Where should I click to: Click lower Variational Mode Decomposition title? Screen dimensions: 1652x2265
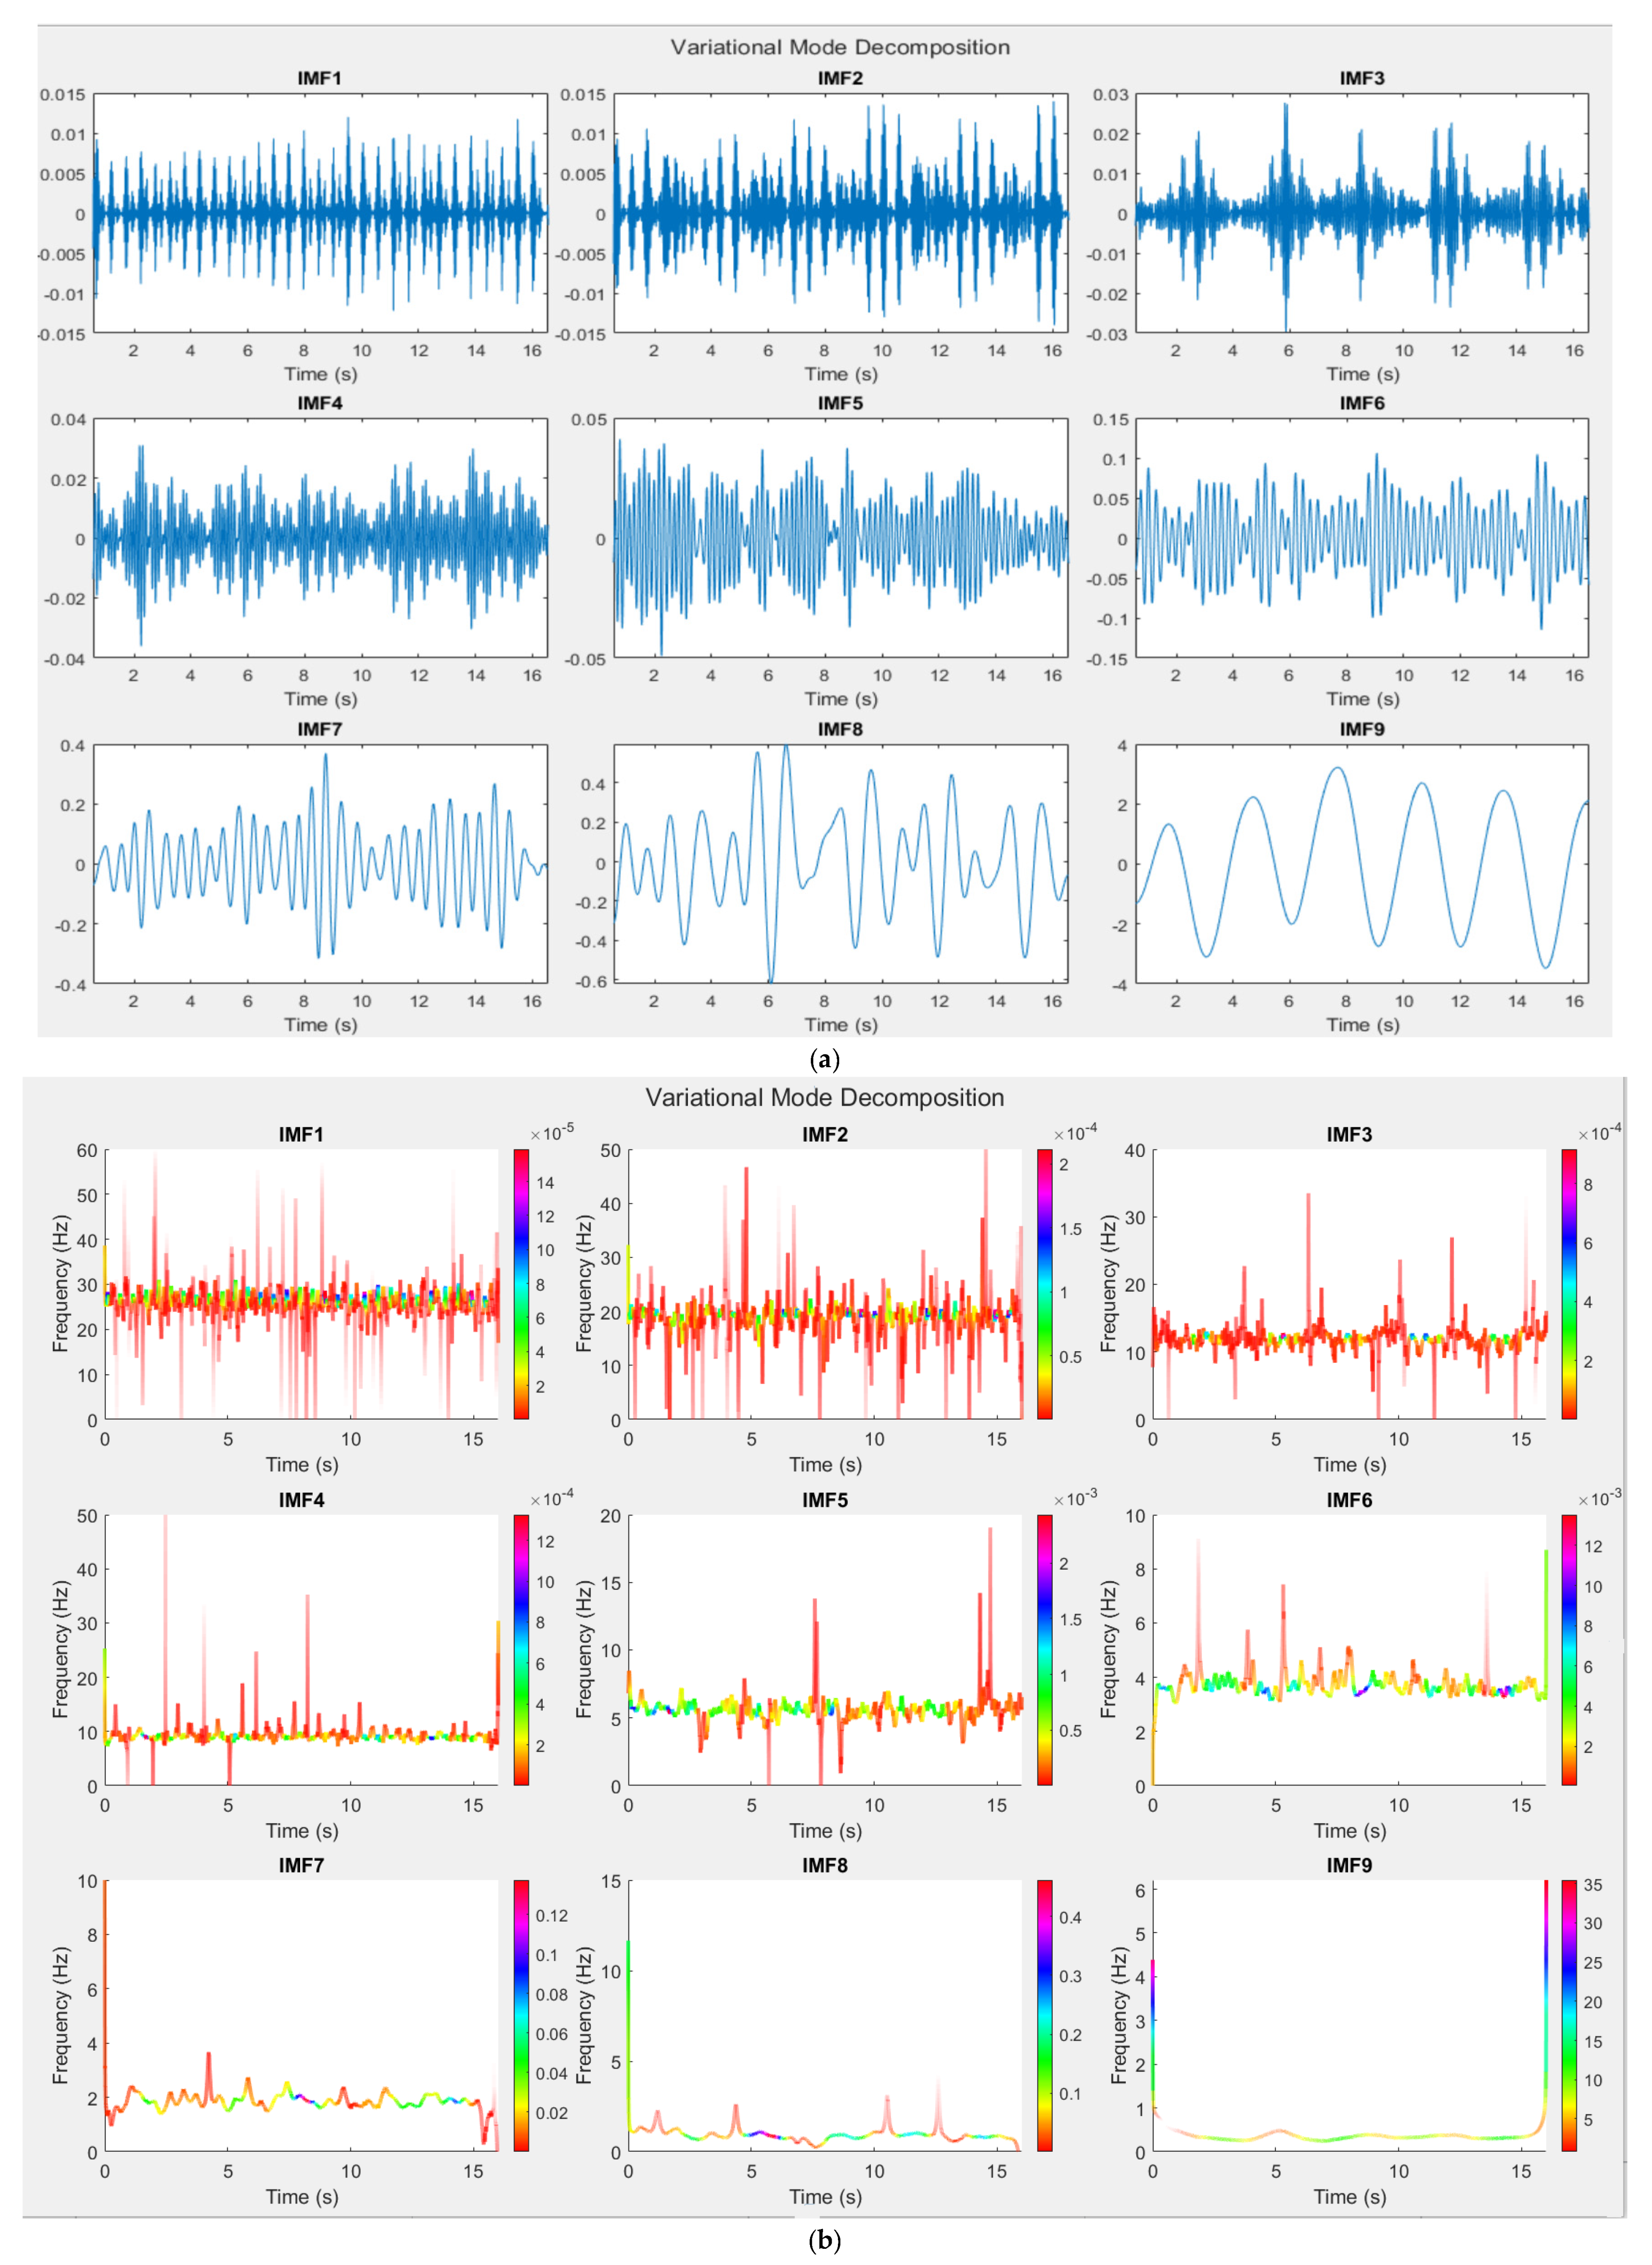[x=824, y=1098]
